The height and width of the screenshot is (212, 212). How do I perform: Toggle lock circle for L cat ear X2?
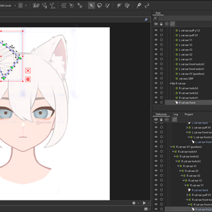click(x=162, y=54)
